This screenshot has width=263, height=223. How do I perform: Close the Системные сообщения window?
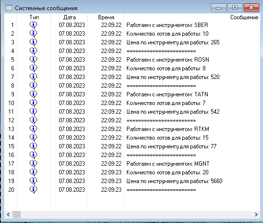[x=251, y=8]
